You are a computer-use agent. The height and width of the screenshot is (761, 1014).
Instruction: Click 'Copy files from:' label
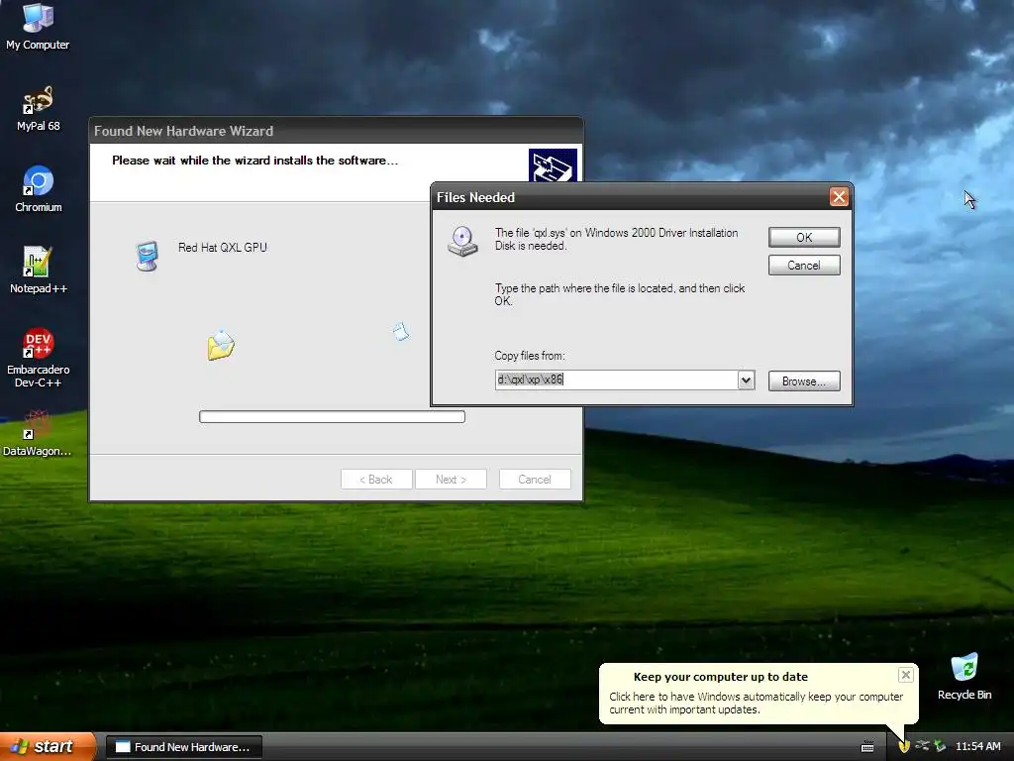click(x=530, y=356)
